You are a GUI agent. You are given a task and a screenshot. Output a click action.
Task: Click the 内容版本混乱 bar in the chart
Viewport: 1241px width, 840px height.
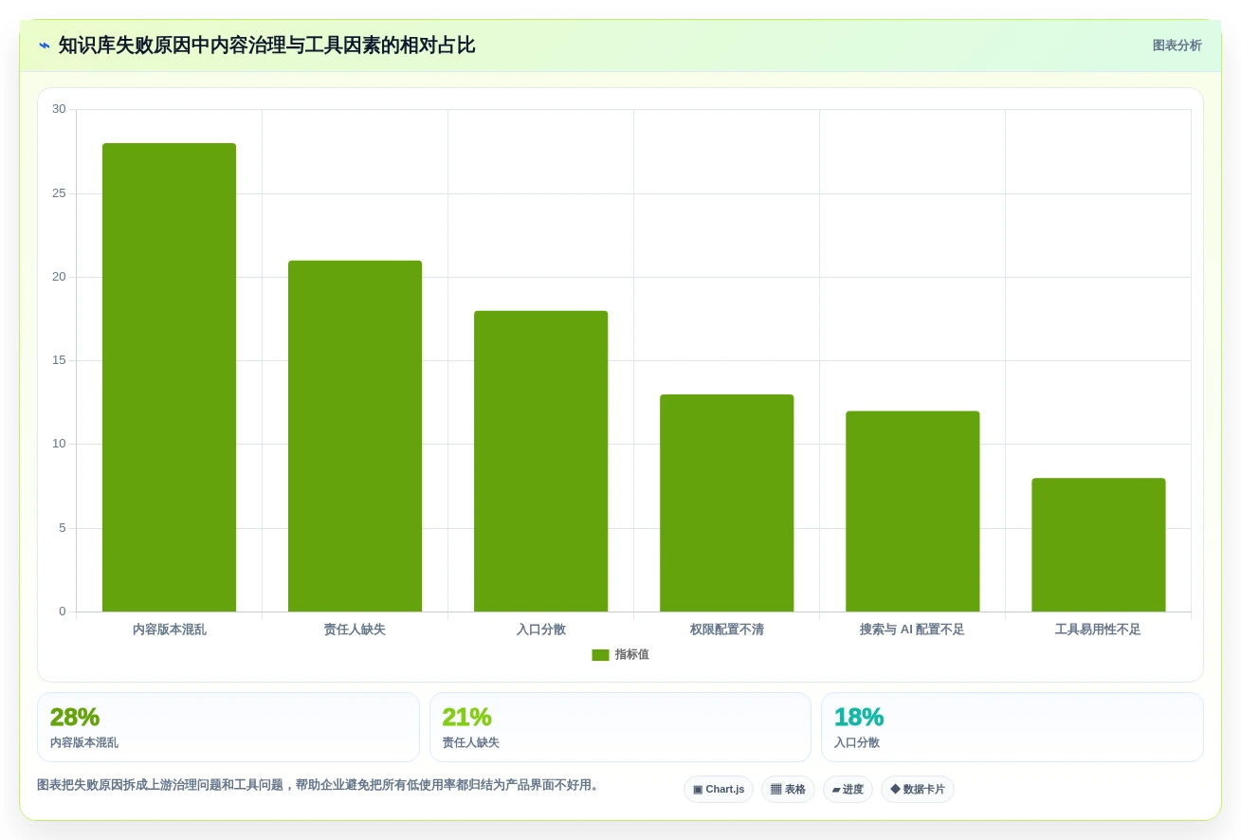click(x=169, y=377)
